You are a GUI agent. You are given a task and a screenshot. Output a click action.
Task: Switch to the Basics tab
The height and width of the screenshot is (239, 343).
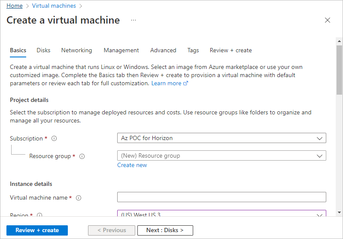(18, 51)
